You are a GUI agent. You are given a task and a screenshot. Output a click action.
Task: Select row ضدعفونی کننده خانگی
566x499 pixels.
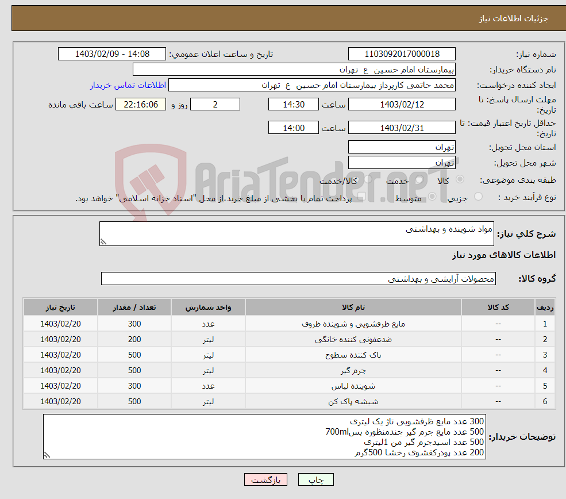pyautogui.click(x=290, y=339)
